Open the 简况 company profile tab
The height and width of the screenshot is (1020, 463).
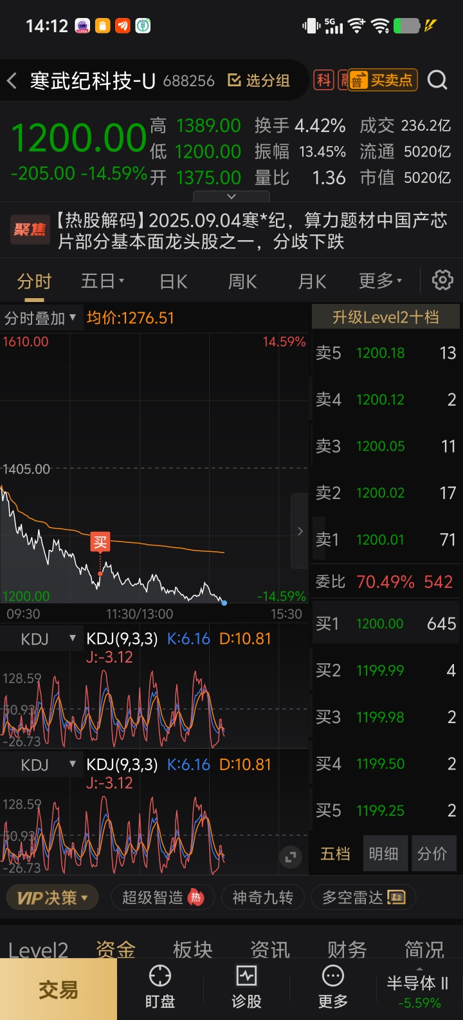click(424, 950)
